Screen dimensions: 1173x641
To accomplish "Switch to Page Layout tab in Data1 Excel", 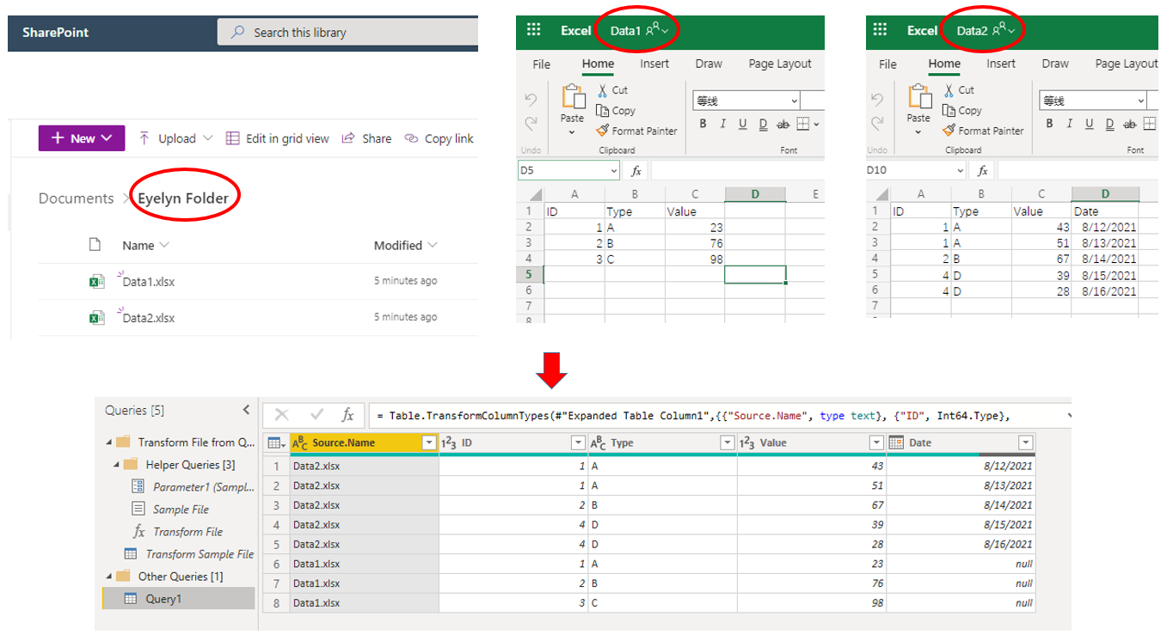I will pyautogui.click(x=780, y=64).
